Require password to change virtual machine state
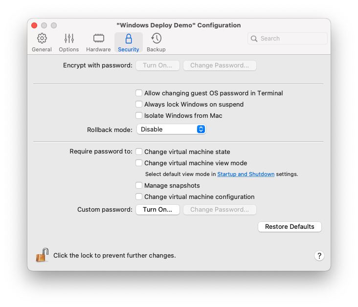This screenshot has height=307, width=358. tap(139, 152)
